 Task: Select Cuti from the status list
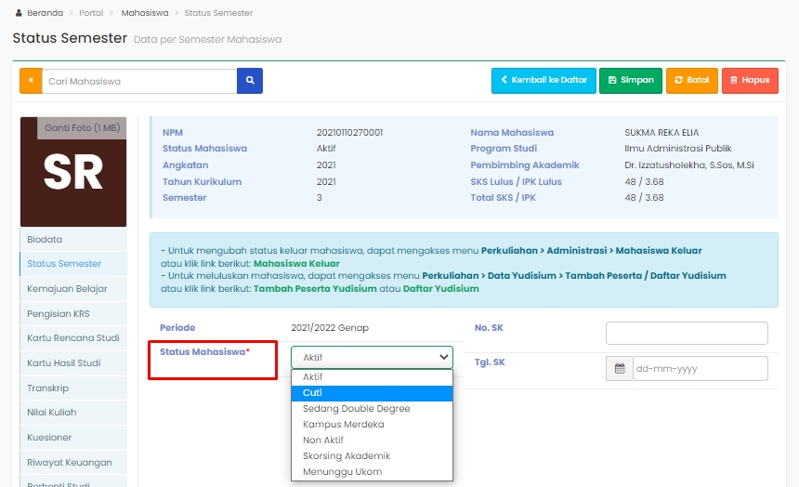pyautogui.click(x=313, y=393)
